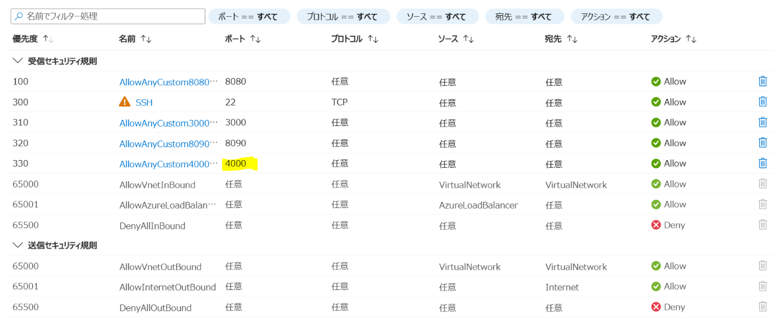This screenshot has width=781, height=324.
Task: Click green Allow icon in SSH row
Action: click(656, 102)
